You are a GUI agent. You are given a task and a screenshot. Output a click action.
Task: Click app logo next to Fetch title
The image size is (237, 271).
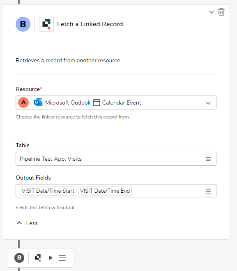46,24
